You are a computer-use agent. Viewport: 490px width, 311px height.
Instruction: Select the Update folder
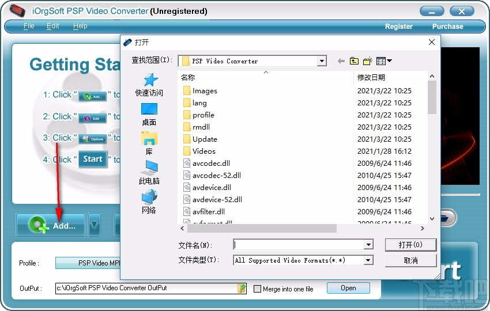click(x=200, y=139)
